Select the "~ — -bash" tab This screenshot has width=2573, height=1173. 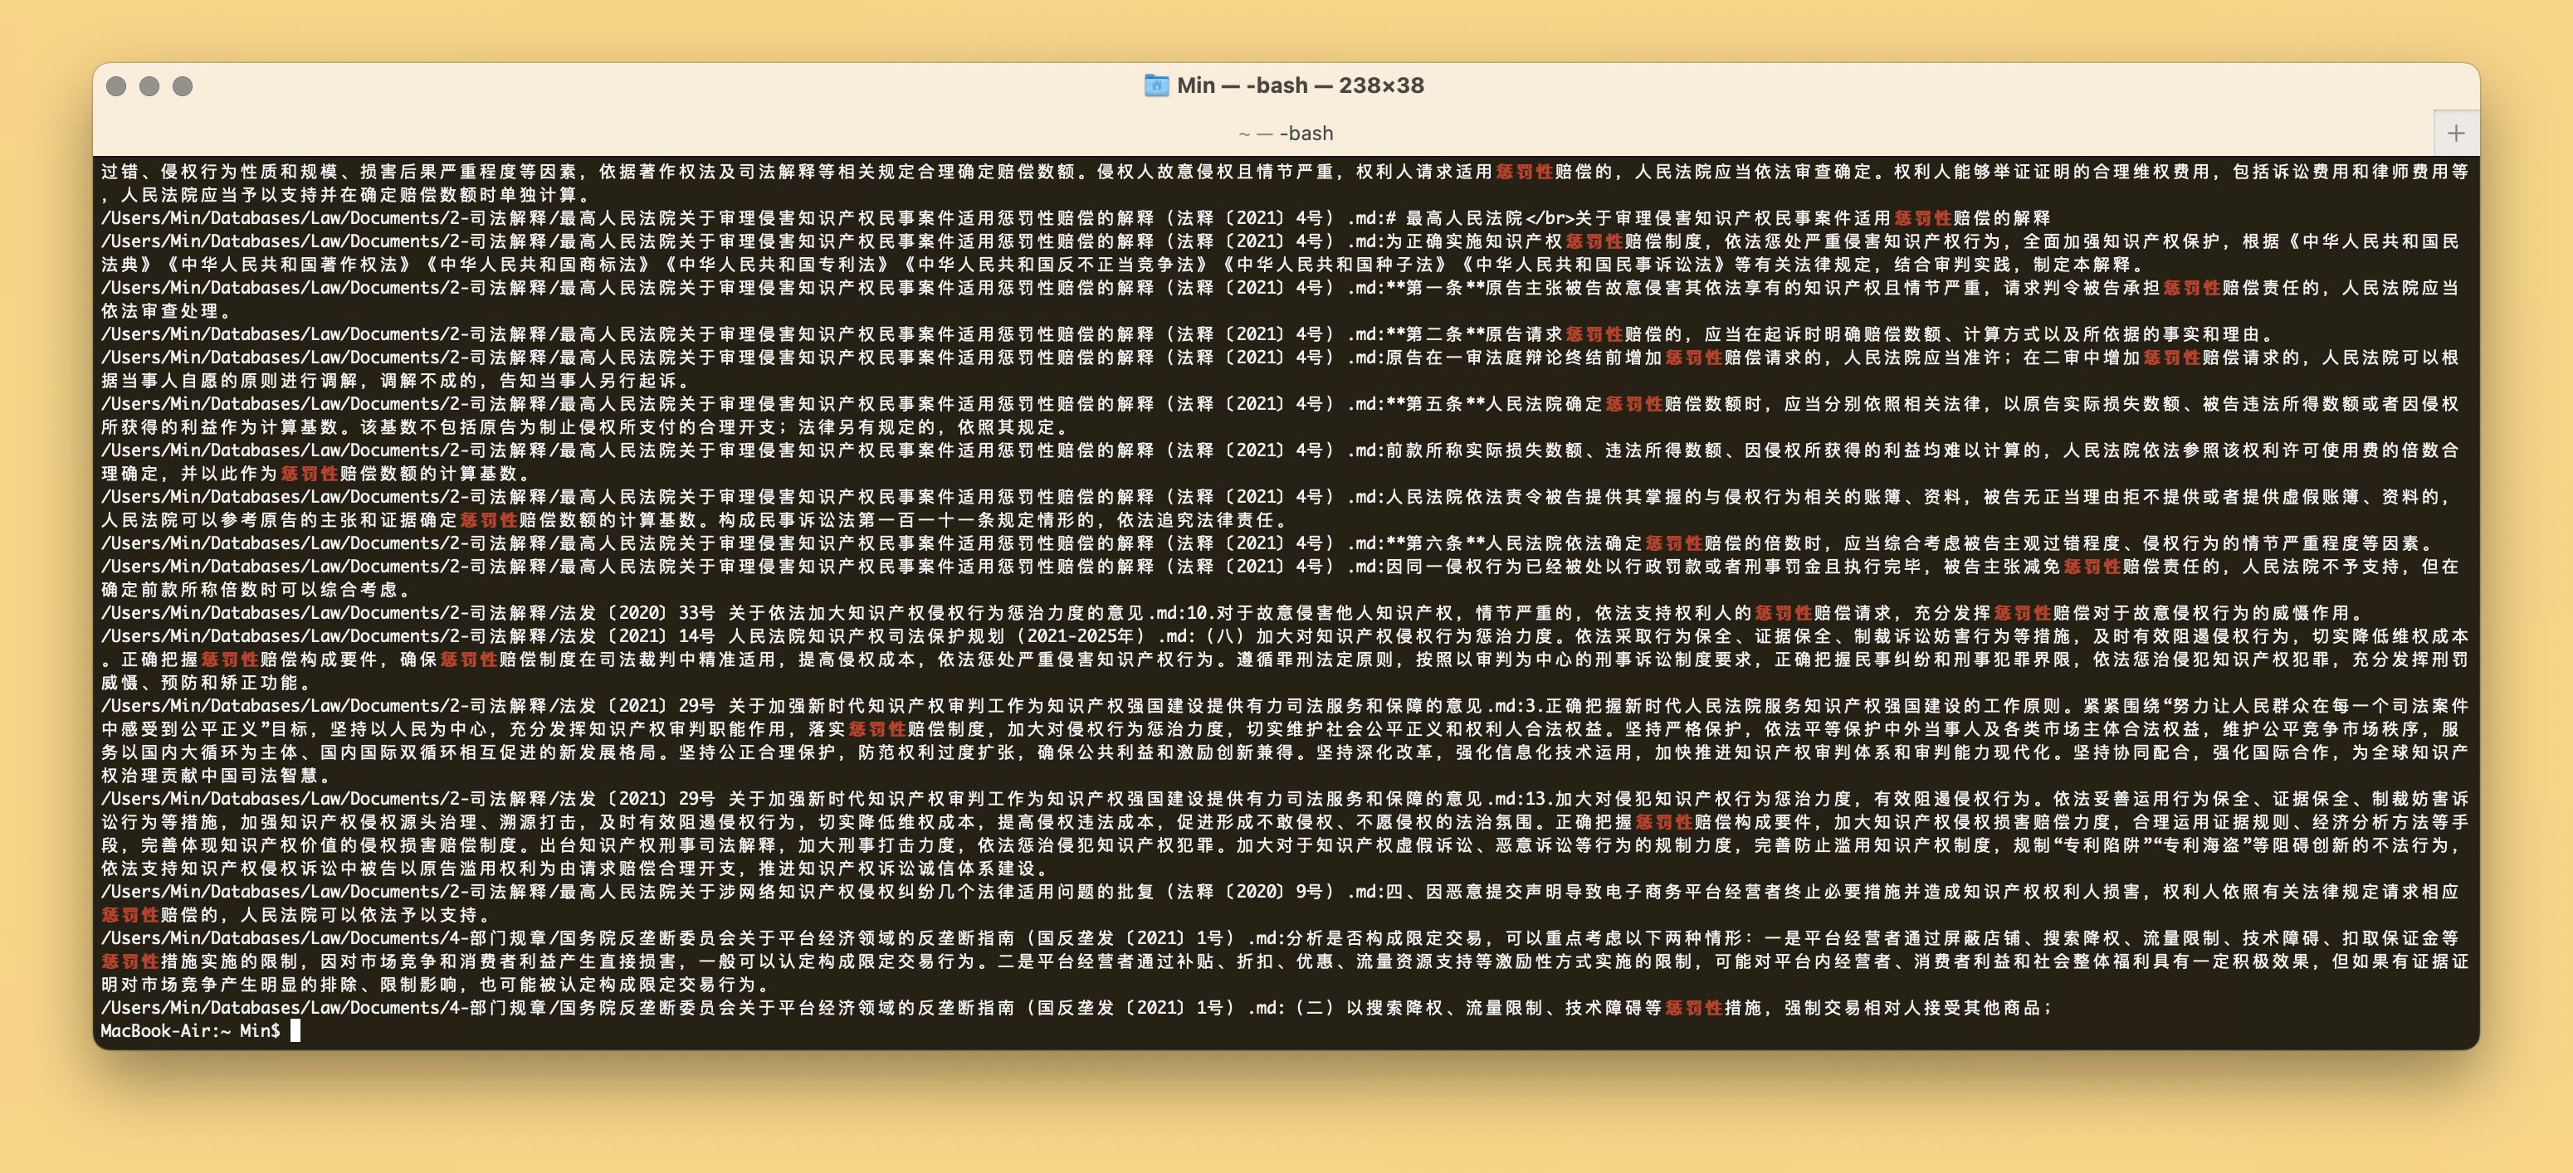point(1286,133)
